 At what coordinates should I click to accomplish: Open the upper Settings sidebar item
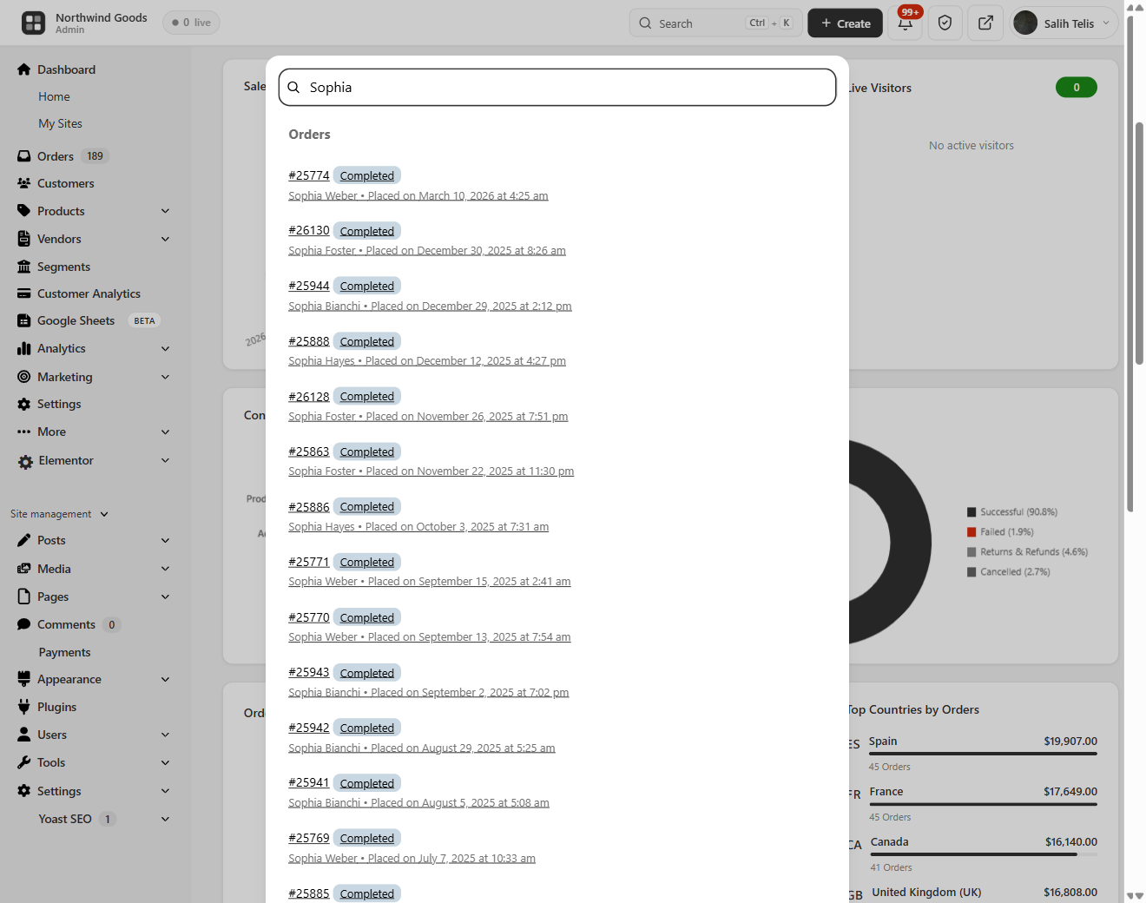(x=59, y=404)
